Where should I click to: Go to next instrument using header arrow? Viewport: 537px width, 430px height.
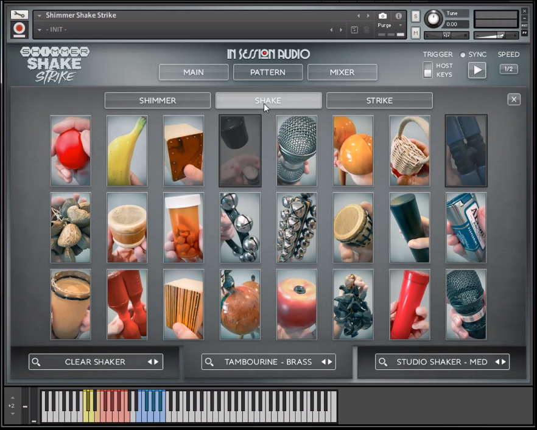point(368,16)
